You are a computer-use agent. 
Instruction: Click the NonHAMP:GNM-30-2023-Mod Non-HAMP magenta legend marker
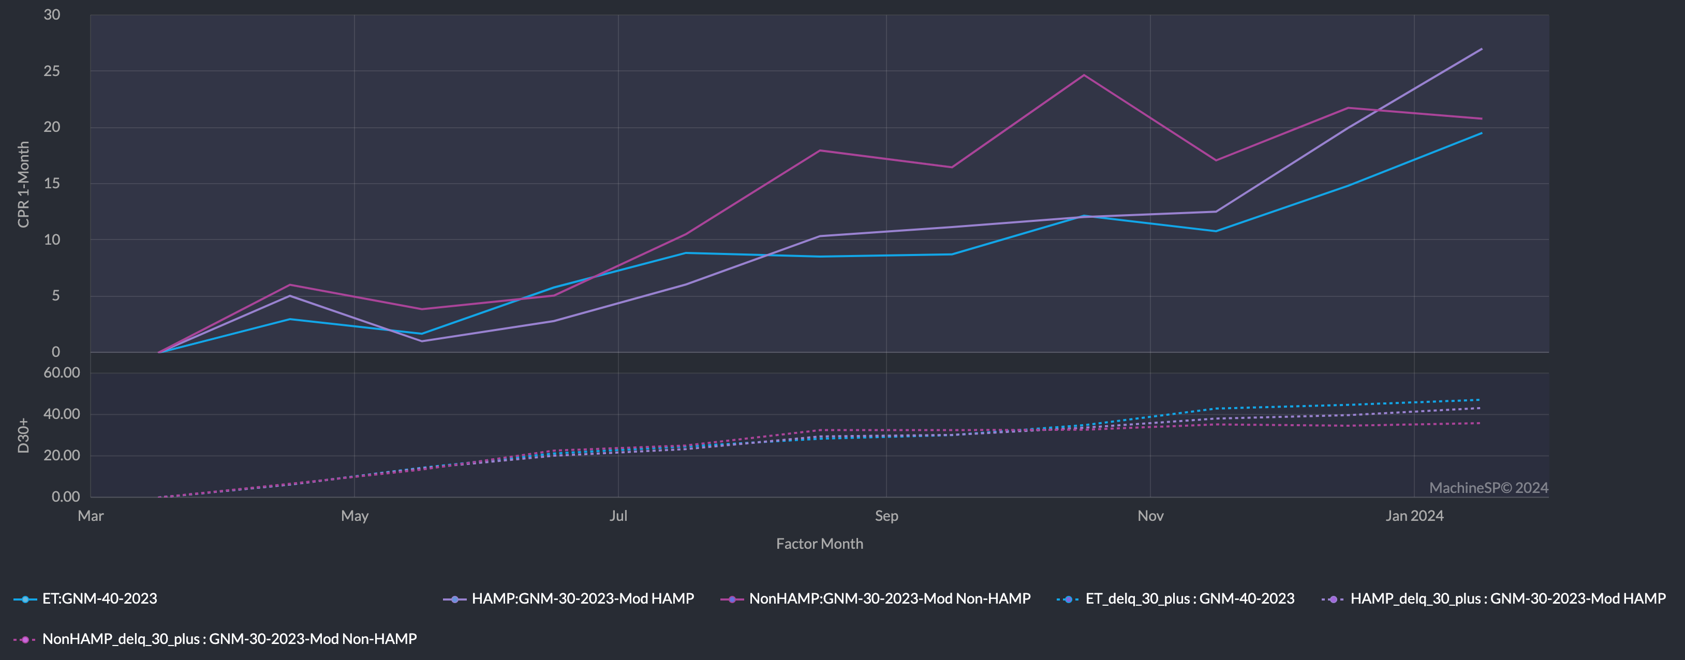coord(732,599)
